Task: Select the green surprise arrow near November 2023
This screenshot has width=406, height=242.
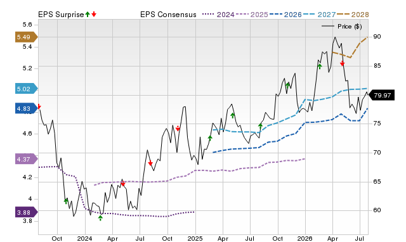Action: [x=66, y=201]
